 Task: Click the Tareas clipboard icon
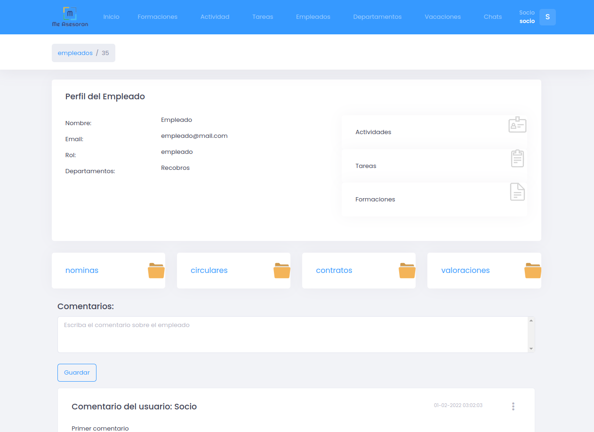[517, 158]
